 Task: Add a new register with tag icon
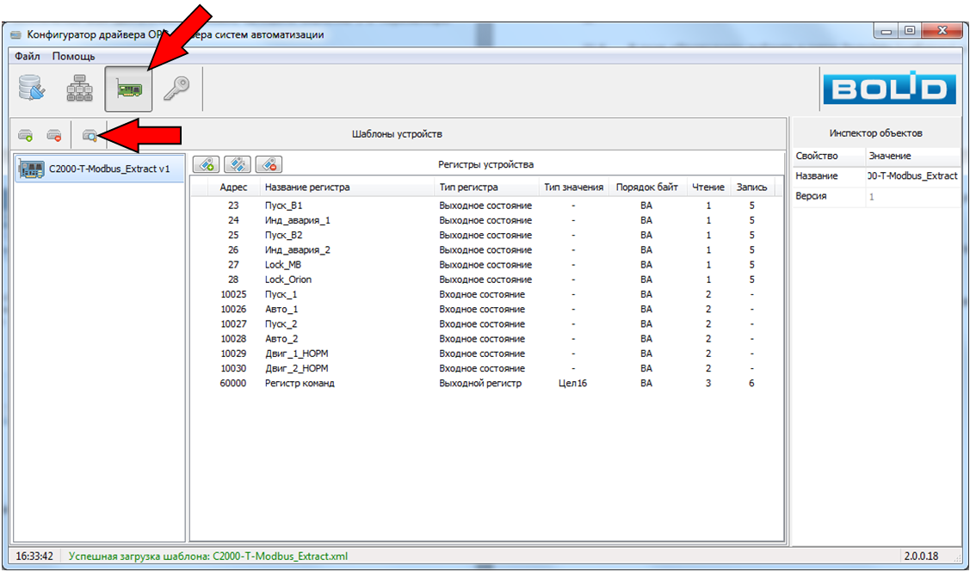tap(207, 164)
